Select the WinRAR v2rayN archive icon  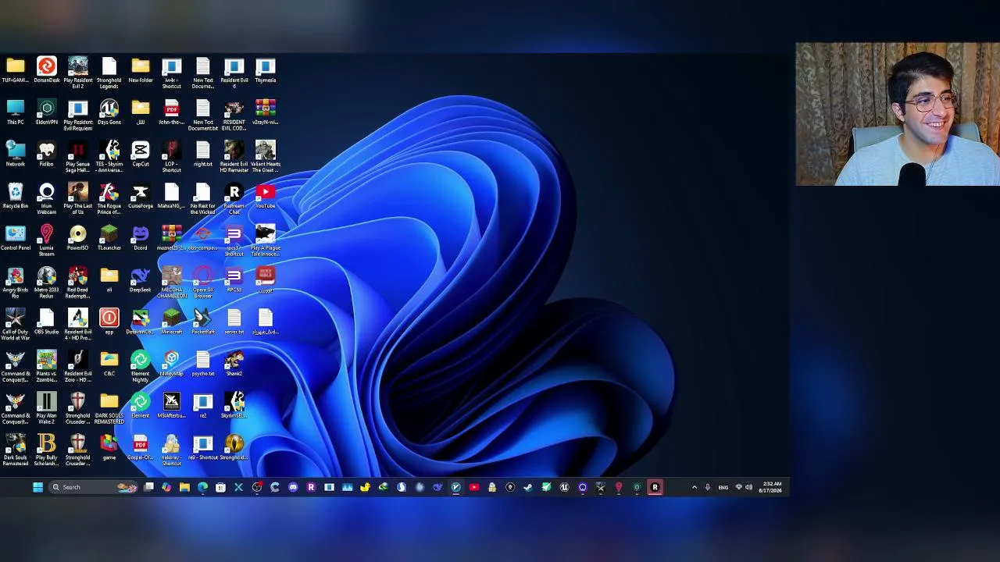(266, 112)
